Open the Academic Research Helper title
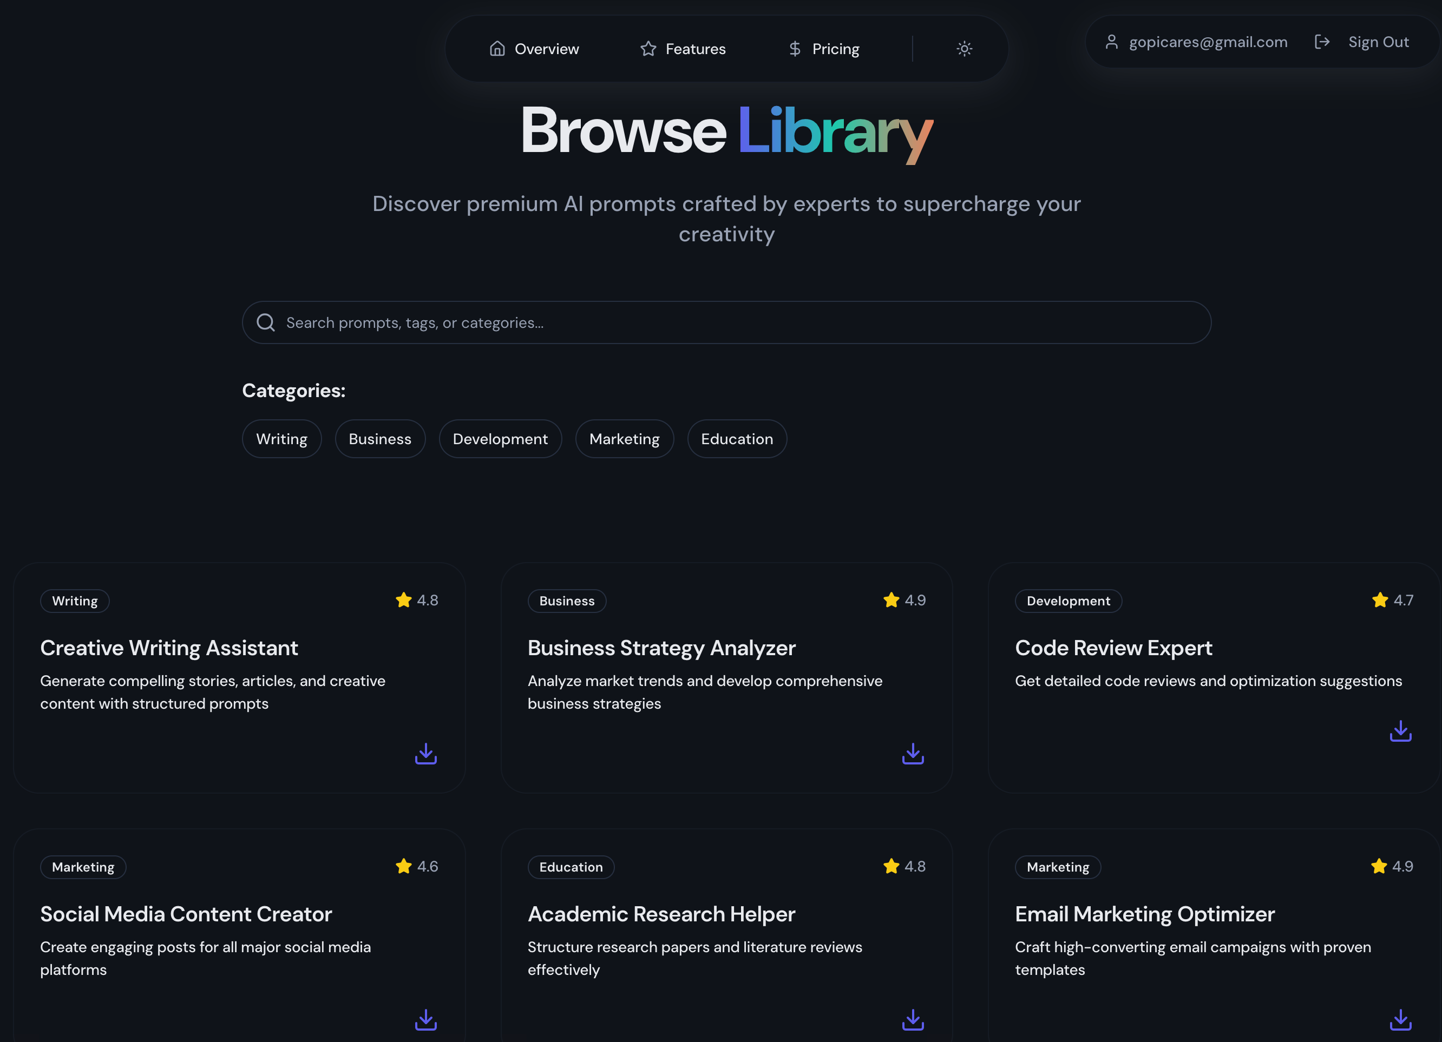The image size is (1442, 1042). point(661,914)
